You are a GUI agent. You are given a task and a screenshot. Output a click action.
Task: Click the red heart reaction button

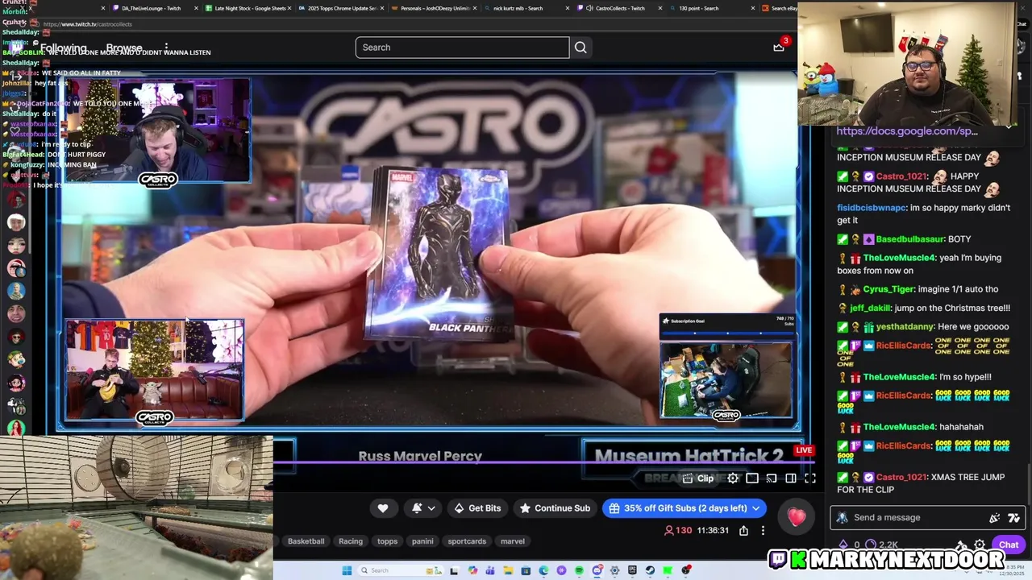pyautogui.click(x=797, y=517)
